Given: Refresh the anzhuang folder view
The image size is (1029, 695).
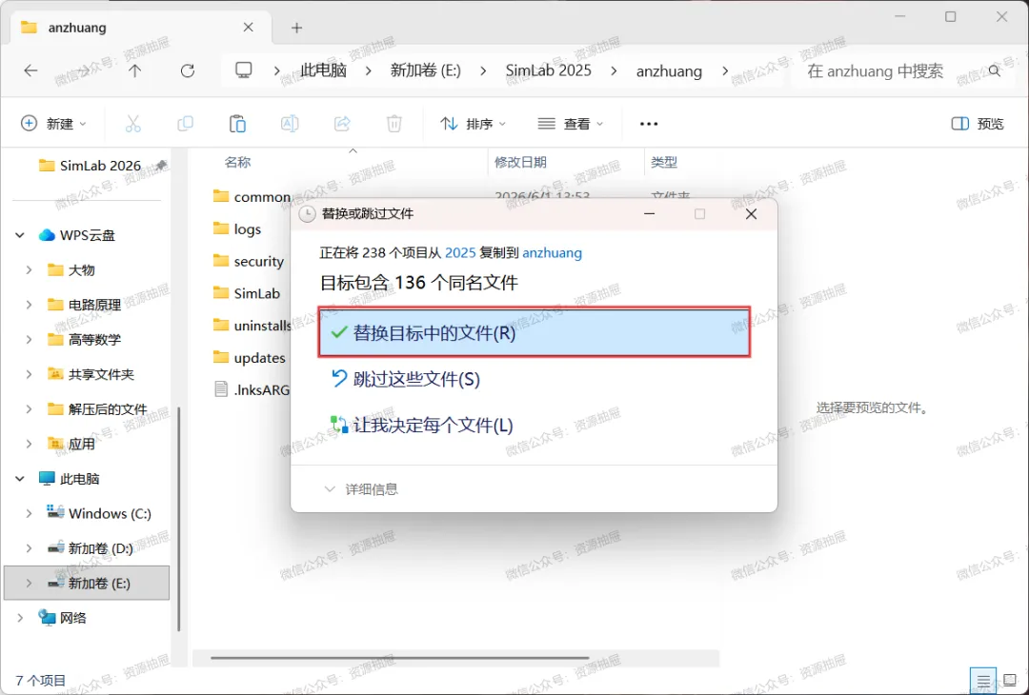Looking at the screenshot, I should [x=188, y=70].
